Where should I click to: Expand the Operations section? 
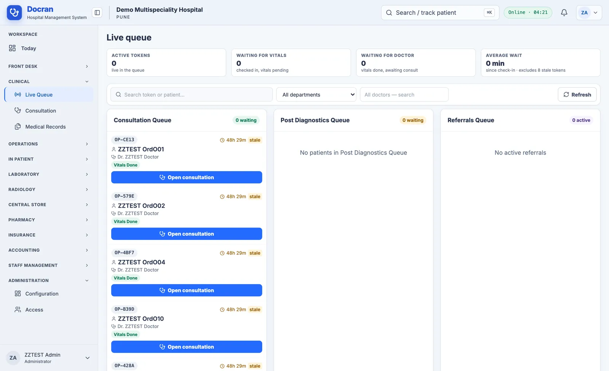point(48,144)
